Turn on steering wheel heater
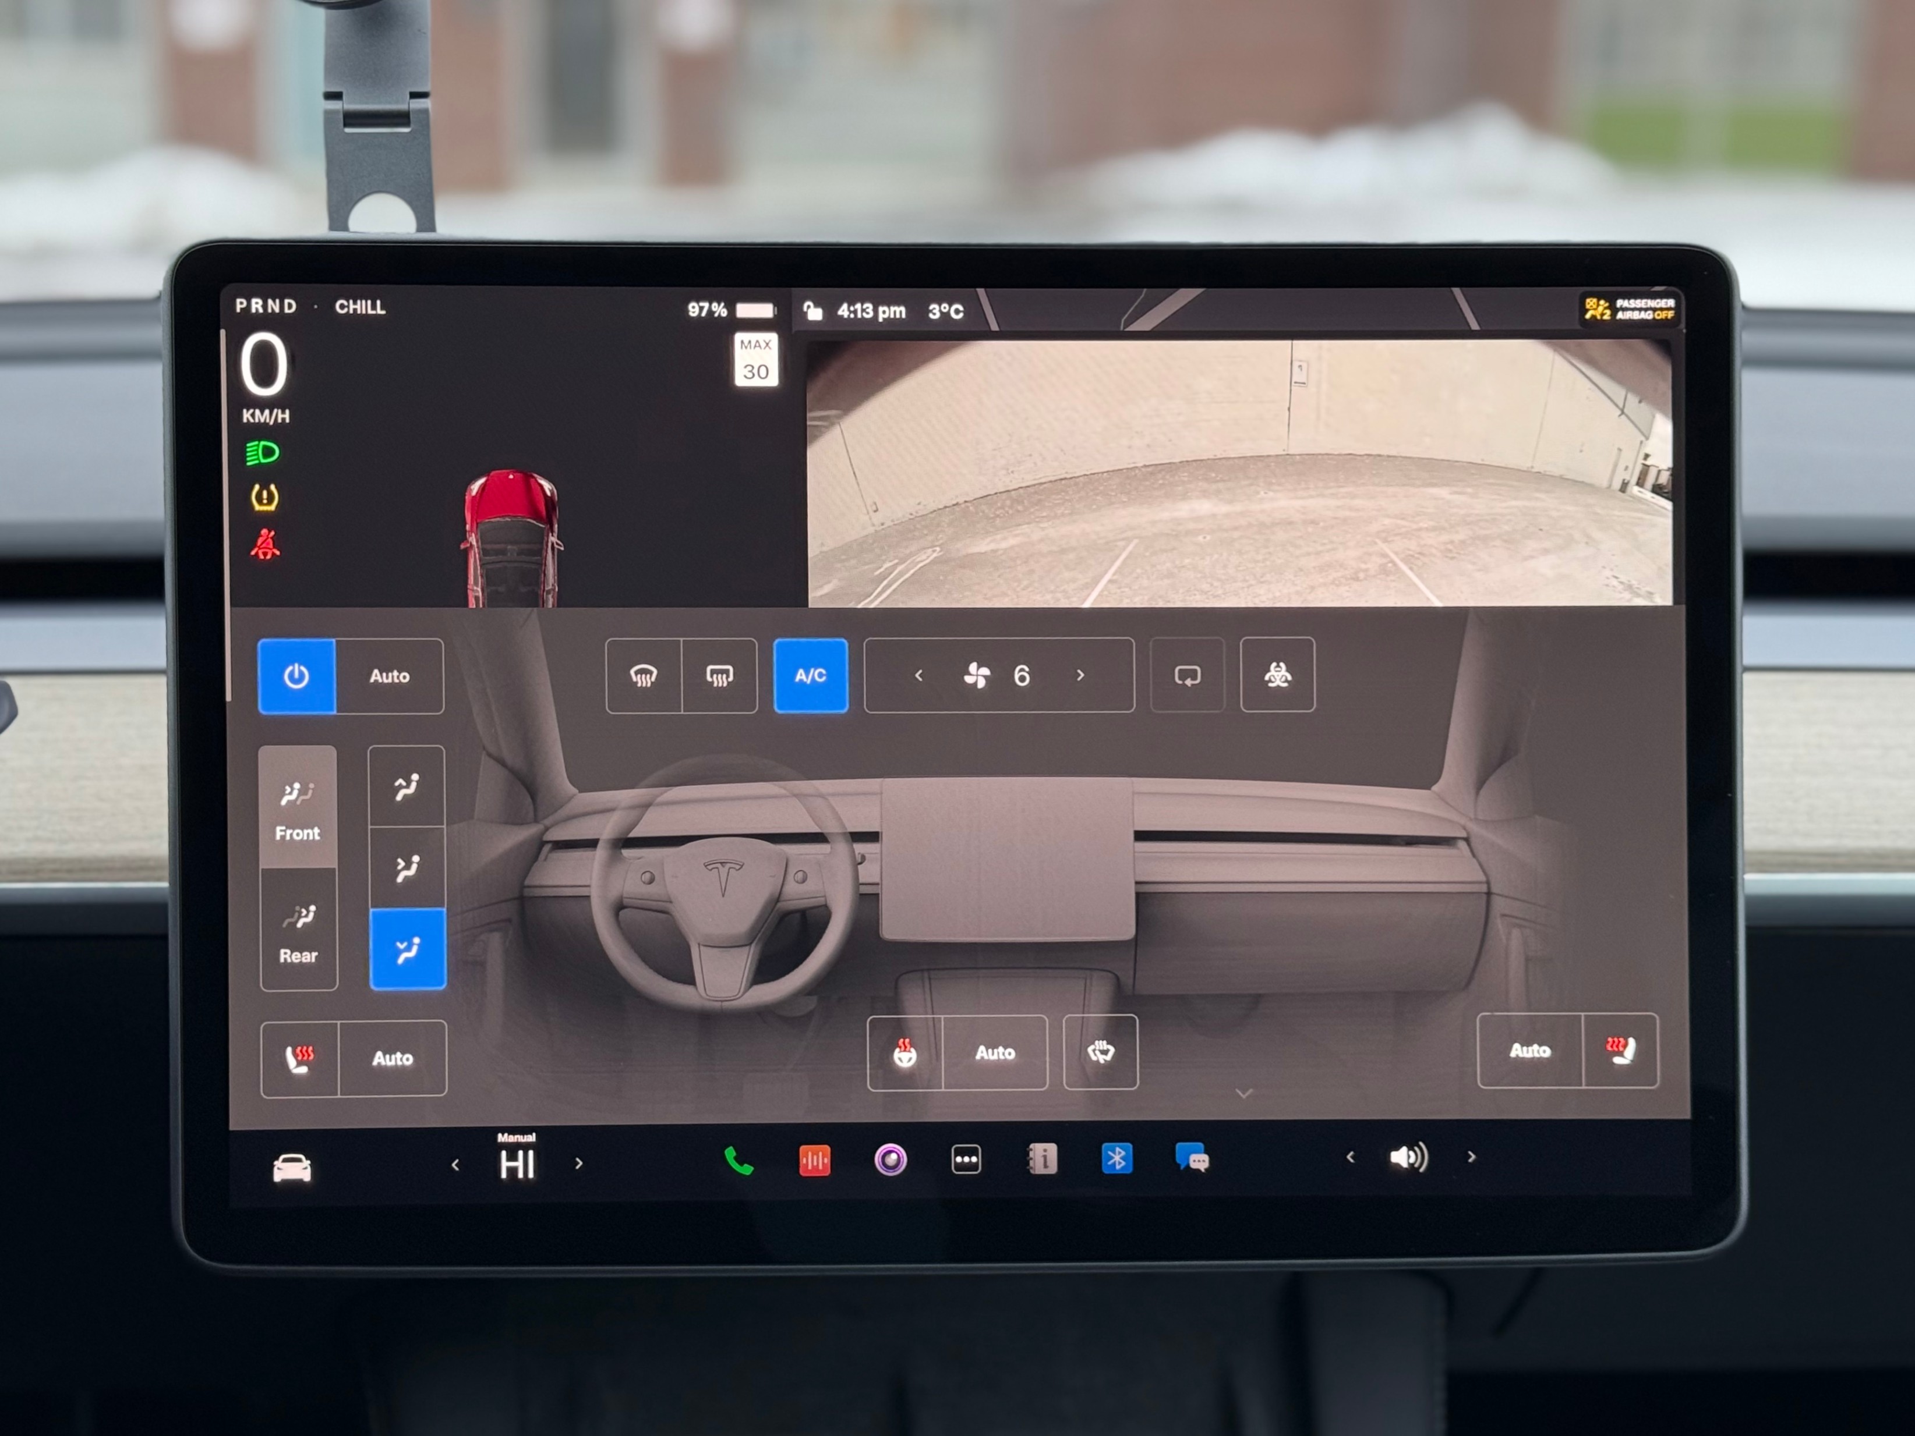 [x=904, y=1053]
